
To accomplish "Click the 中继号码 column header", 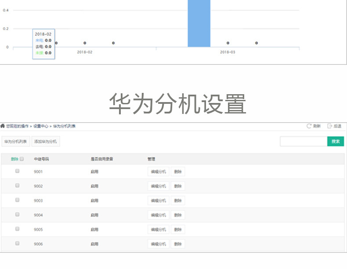I will click(x=41, y=159).
